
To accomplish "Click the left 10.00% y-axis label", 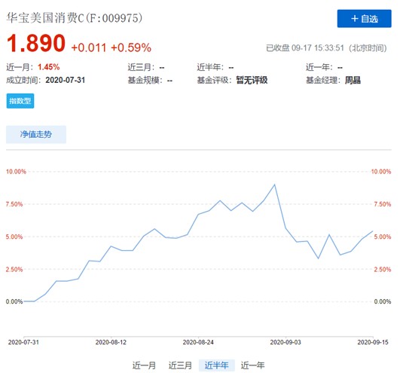I will [x=16, y=172].
